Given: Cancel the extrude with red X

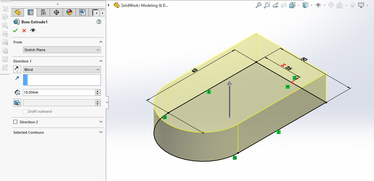Looking at the screenshot, I should 24,30.
